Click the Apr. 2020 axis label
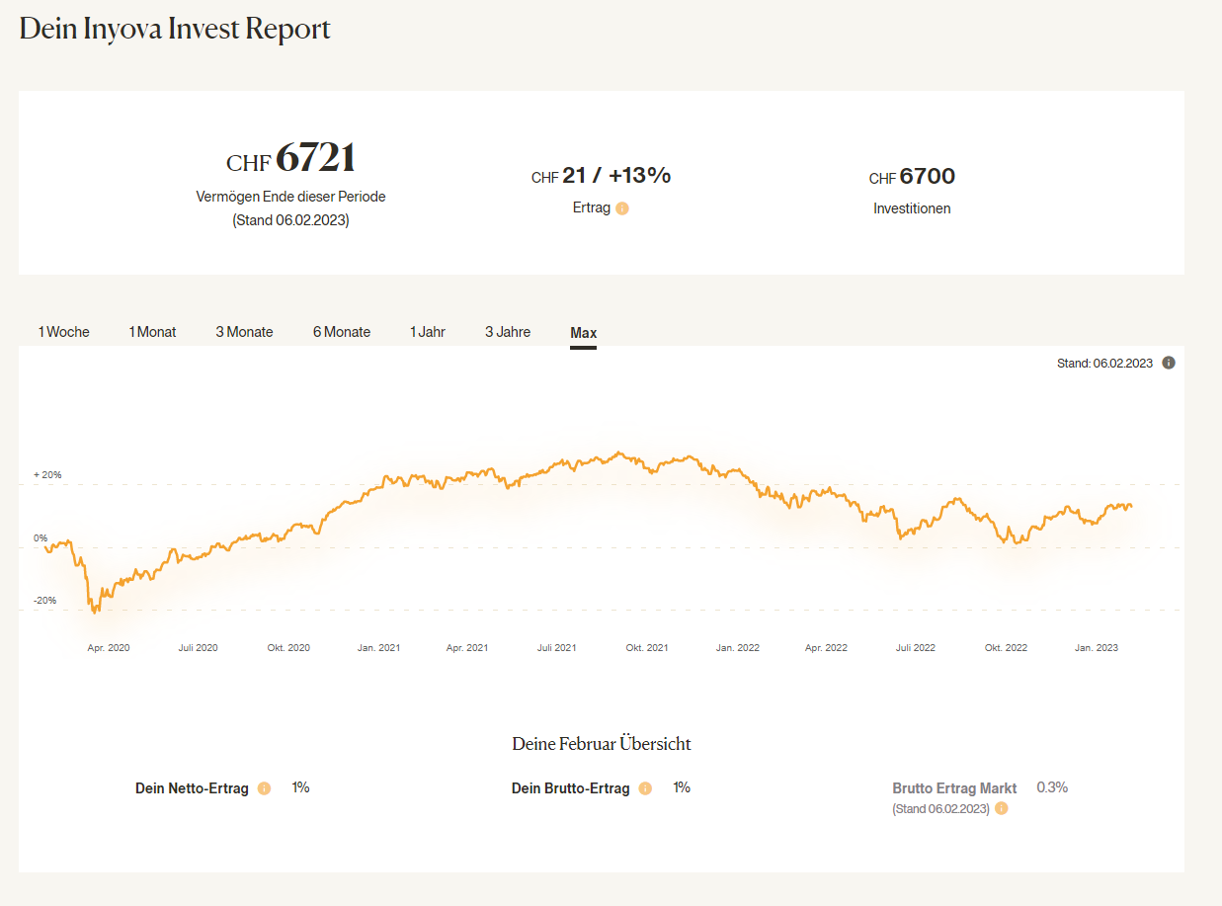Screen dimensions: 1222x906 (109, 648)
